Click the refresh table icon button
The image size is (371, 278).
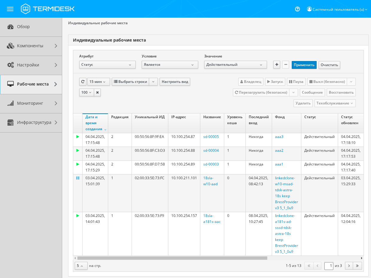pyautogui.click(x=83, y=82)
